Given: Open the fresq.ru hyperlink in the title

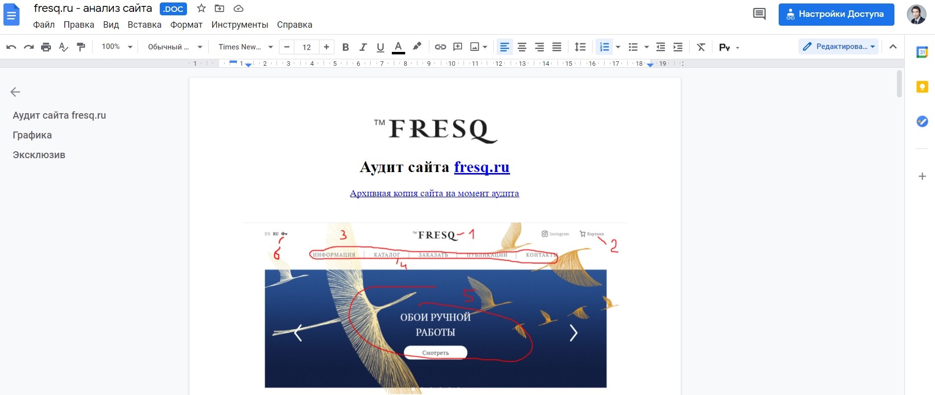Looking at the screenshot, I should tap(482, 167).
